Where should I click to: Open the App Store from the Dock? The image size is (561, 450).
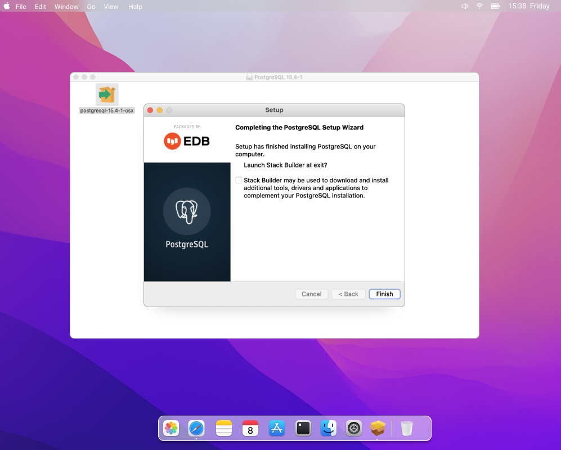click(x=276, y=429)
